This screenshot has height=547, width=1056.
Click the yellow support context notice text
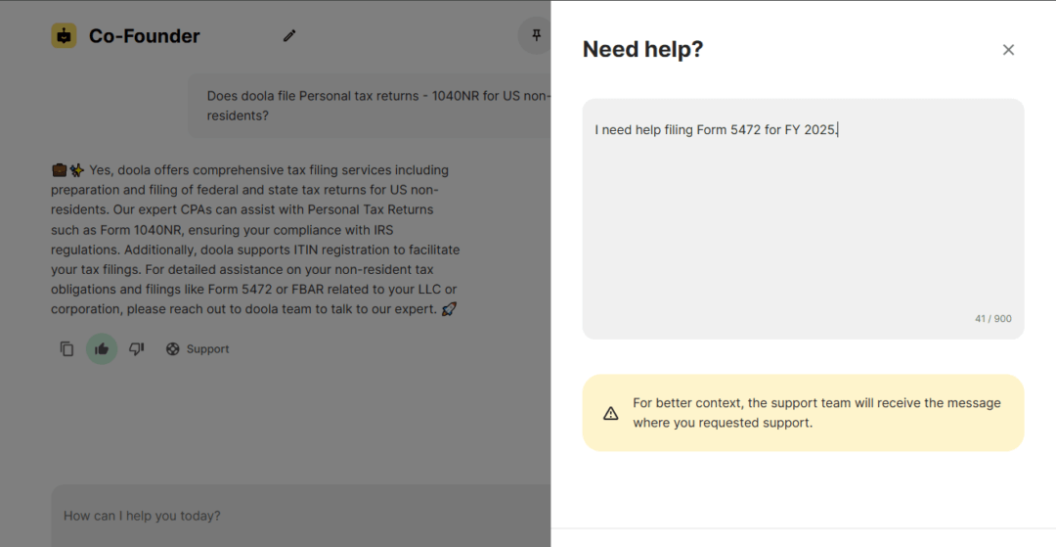(816, 413)
